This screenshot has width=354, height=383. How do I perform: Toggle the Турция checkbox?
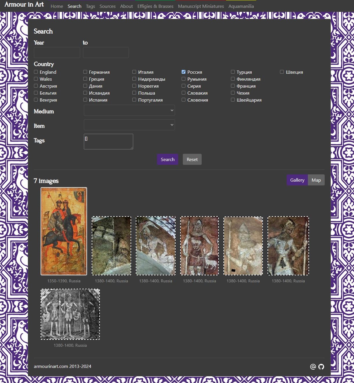[x=233, y=72]
